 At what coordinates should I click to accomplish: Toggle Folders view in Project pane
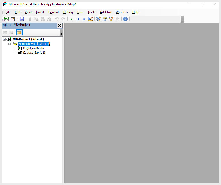click(19, 32)
